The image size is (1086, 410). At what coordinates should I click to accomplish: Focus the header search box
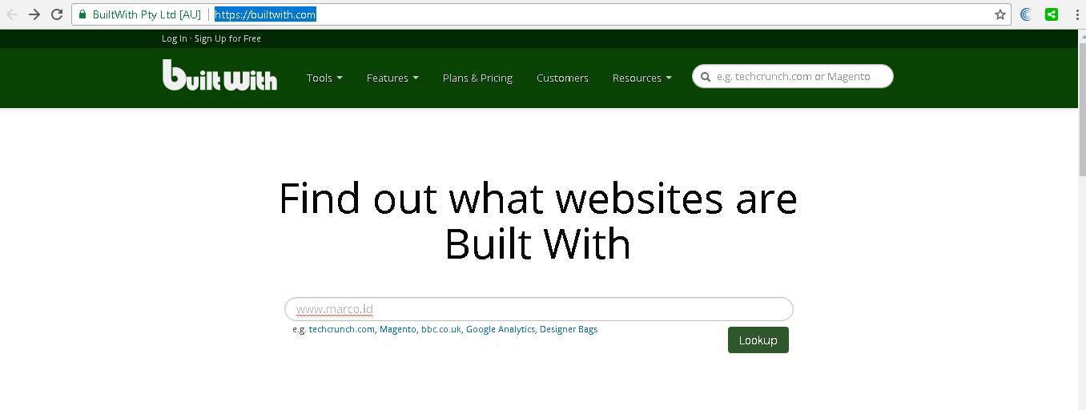pyautogui.click(x=793, y=77)
